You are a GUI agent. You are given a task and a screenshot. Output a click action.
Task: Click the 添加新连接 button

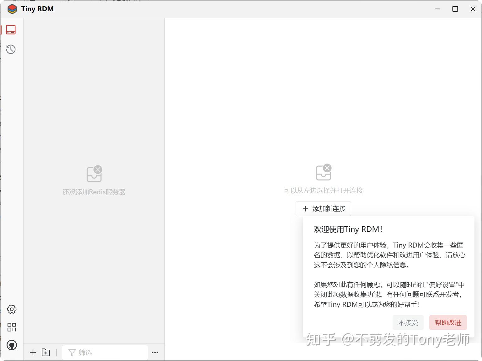323,208
